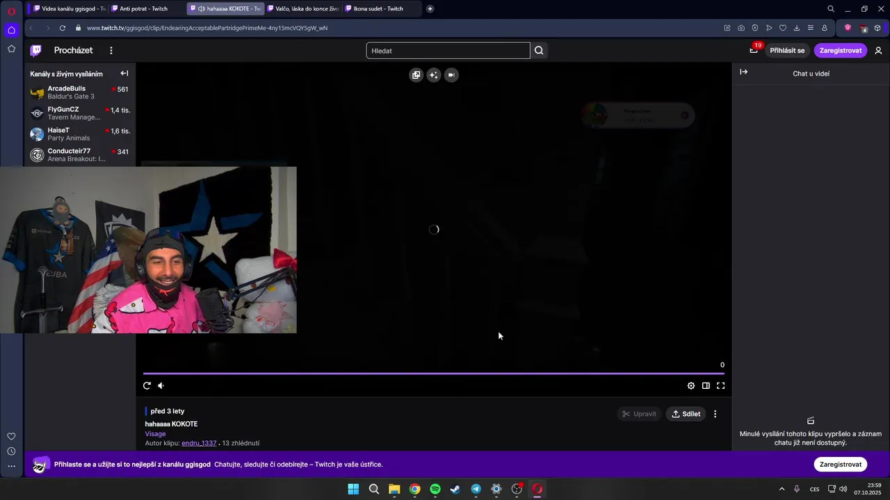Click the Opera tab search magnifier
Image resolution: width=890 pixels, height=500 pixels.
[x=831, y=9]
